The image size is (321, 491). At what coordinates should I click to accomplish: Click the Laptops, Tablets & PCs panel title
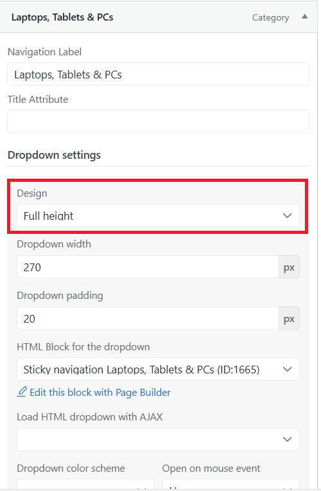pyautogui.click(x=62, y=17)
